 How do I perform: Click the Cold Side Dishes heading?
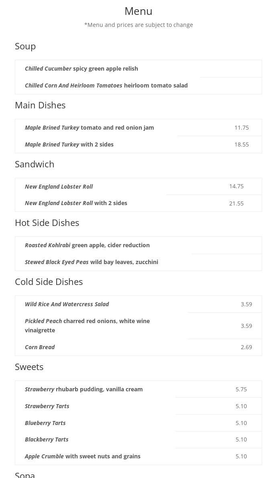[49, 282]
